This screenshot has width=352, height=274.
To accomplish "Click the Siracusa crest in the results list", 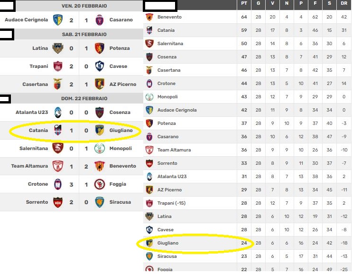I will [100, 202].
